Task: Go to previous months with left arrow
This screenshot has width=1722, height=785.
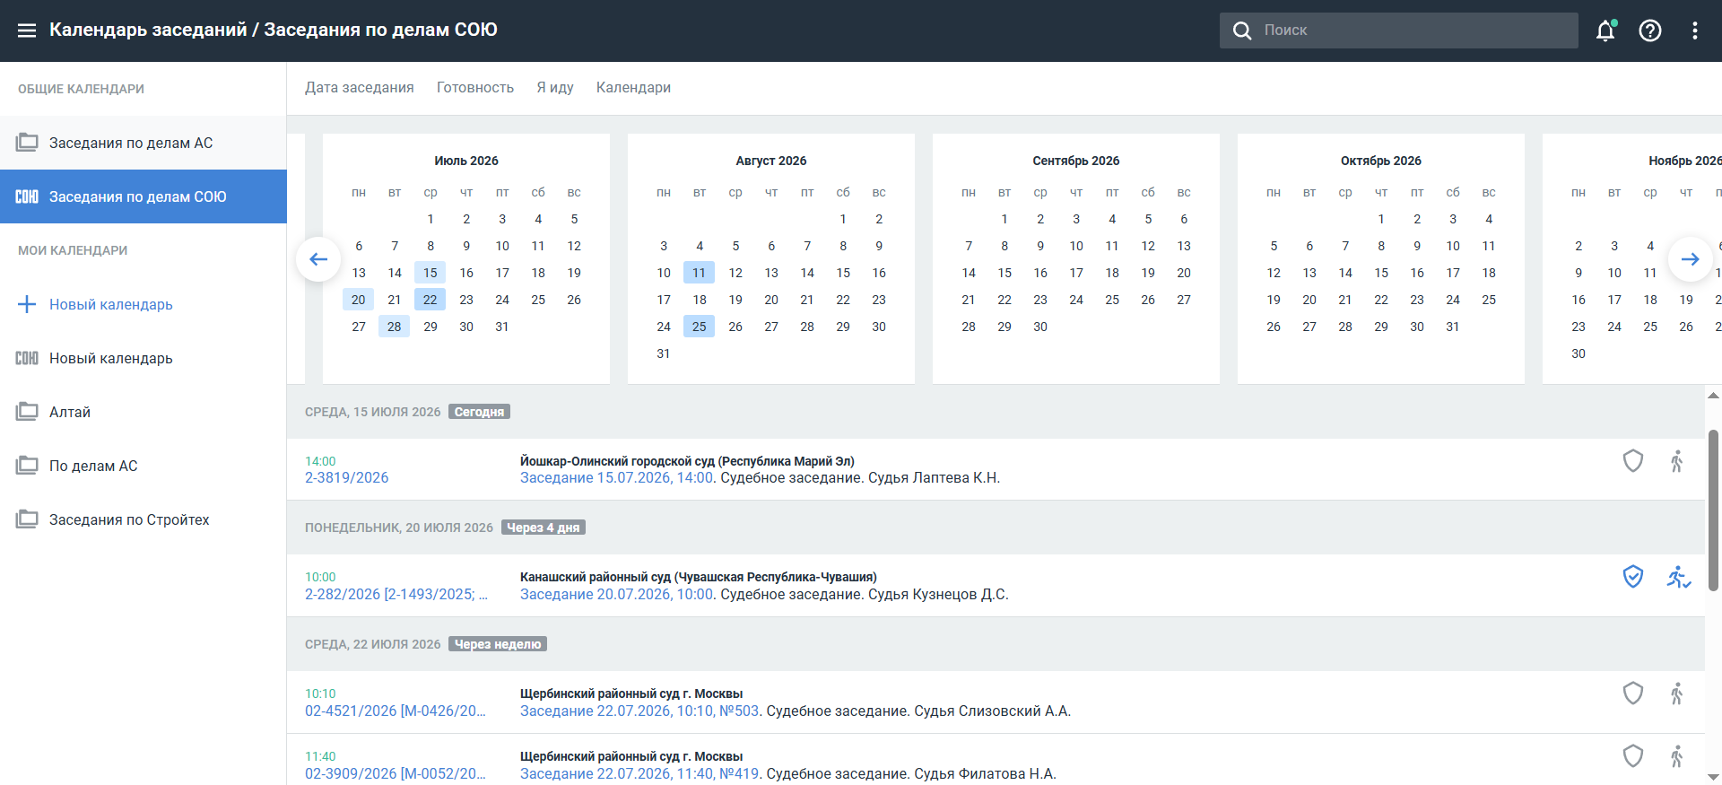Action: tap(318, 259)
